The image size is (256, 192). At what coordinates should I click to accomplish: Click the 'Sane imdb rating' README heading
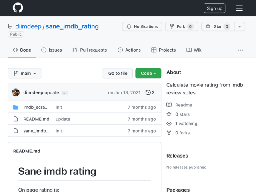pyautogui.click(x=57, y=171)
